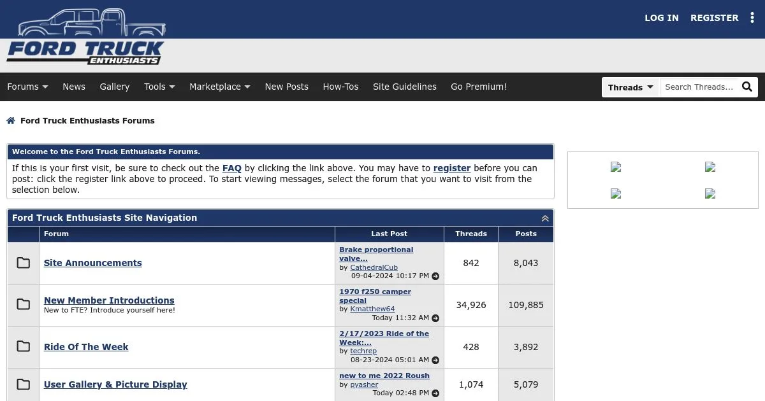Image resolution: width=765 pixels, height=401 pixels.
Task: Expand the Tools dropdown menu
Action: click(159, 87)
